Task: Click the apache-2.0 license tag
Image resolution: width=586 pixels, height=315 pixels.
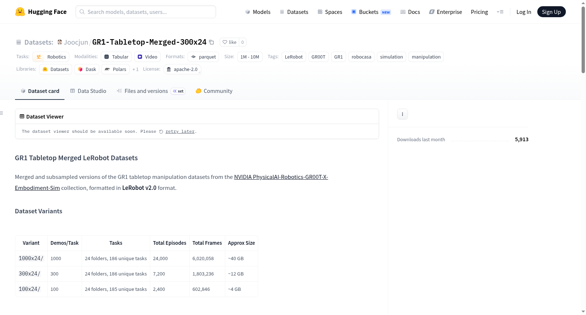Action: 182,69
